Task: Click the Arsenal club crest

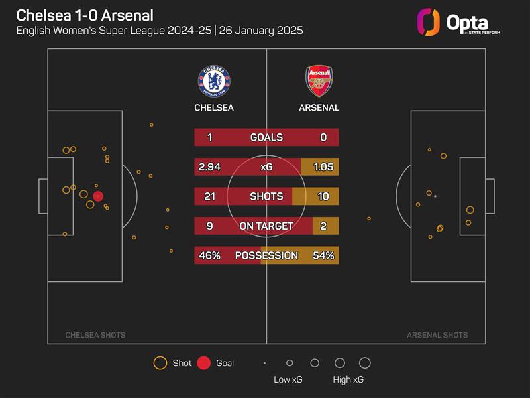Action: (x=319, y=81)
